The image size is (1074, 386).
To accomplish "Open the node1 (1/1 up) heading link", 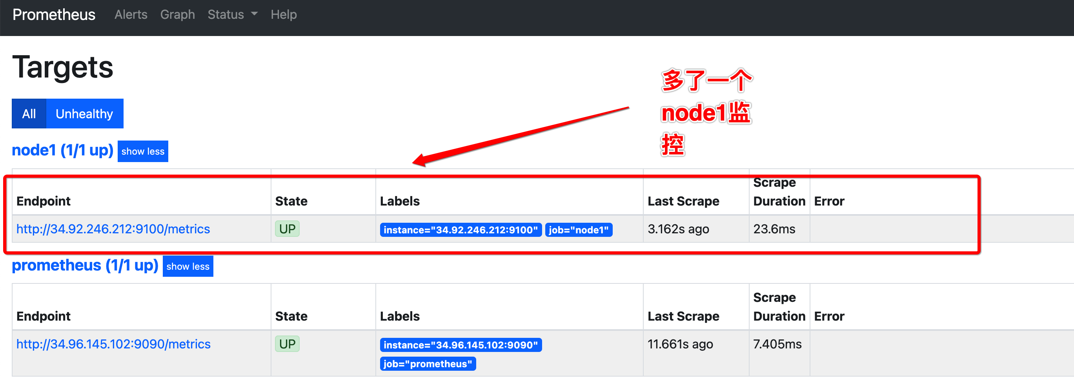I will click(62, 150).
